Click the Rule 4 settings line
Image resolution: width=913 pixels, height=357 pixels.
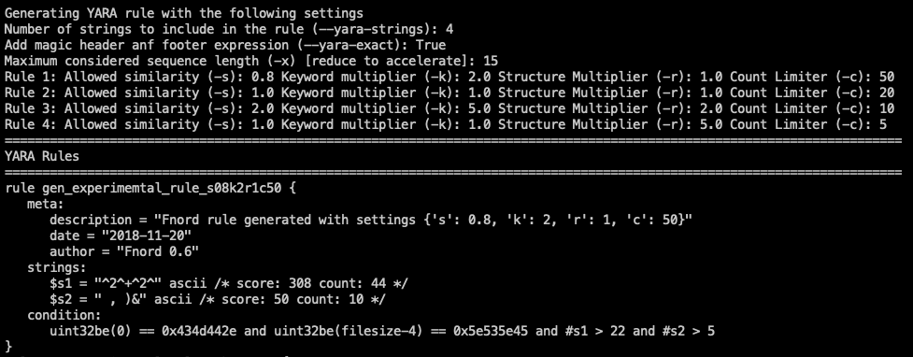coord(446,124)
